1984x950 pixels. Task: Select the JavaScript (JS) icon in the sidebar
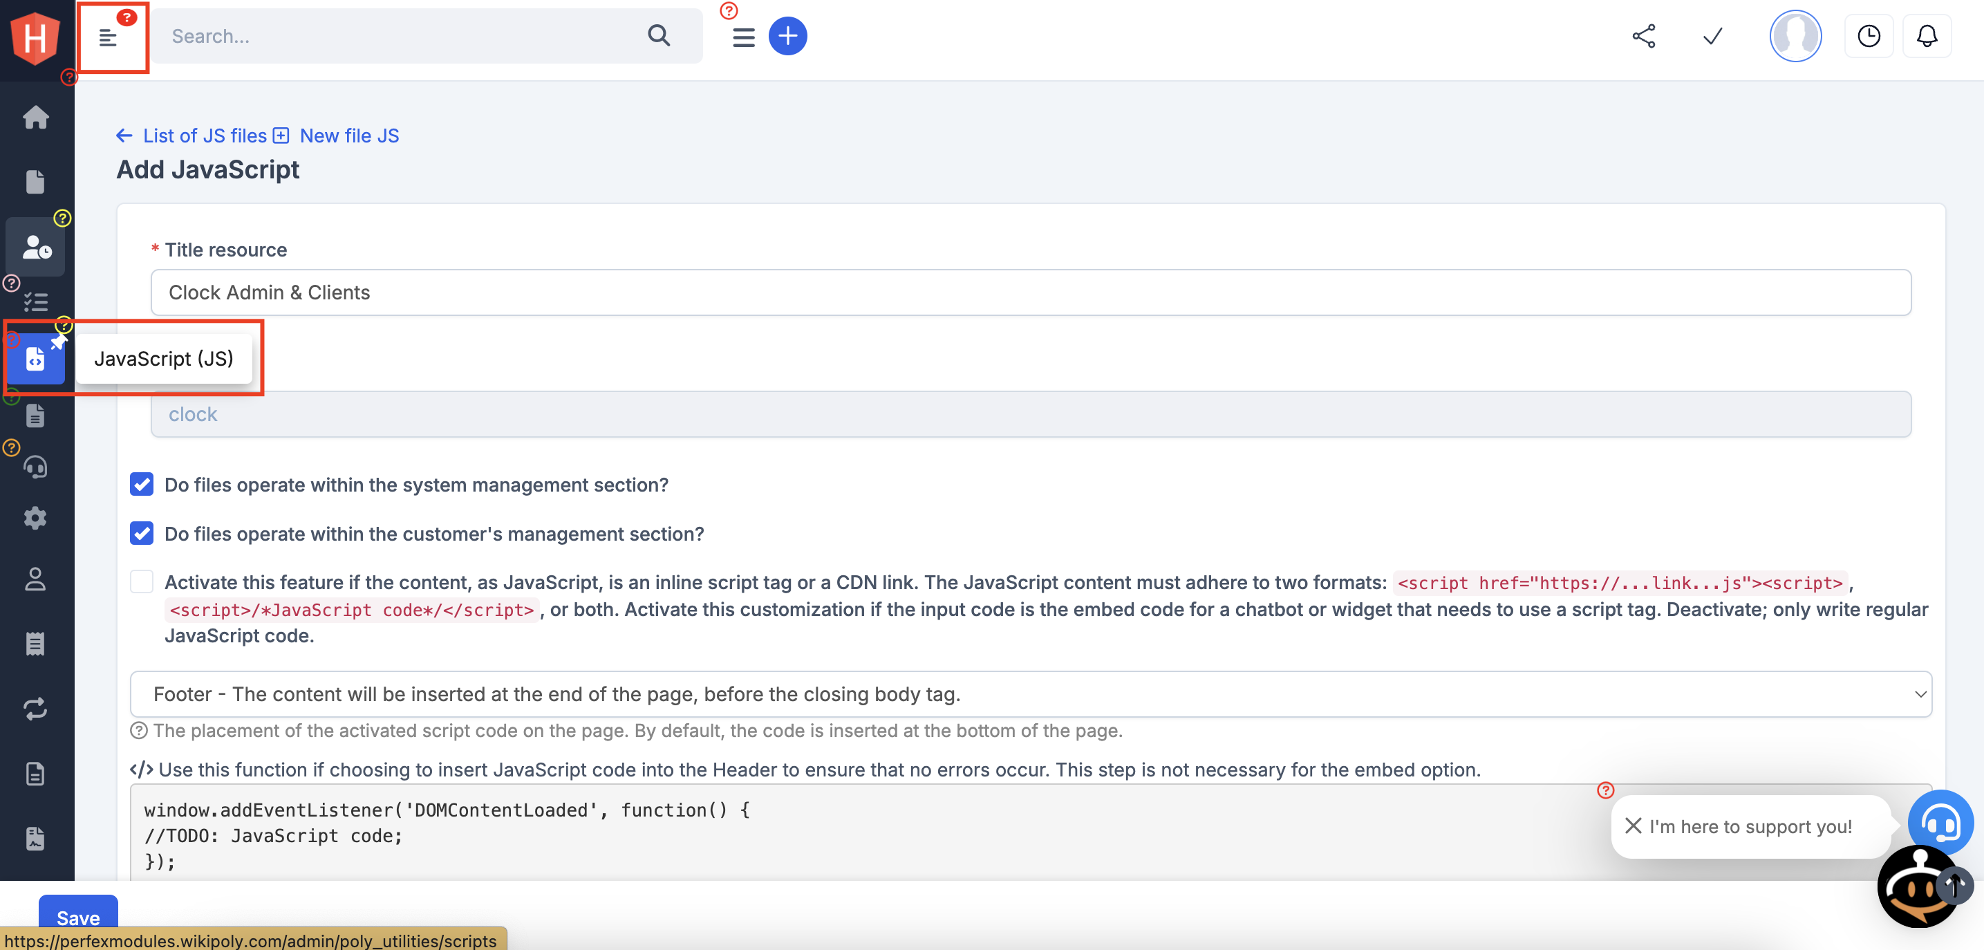point(35,358)
